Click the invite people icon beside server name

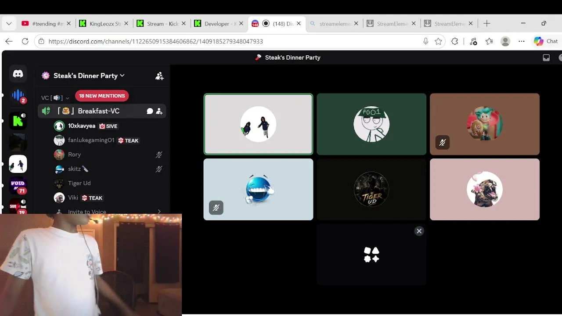159,76
